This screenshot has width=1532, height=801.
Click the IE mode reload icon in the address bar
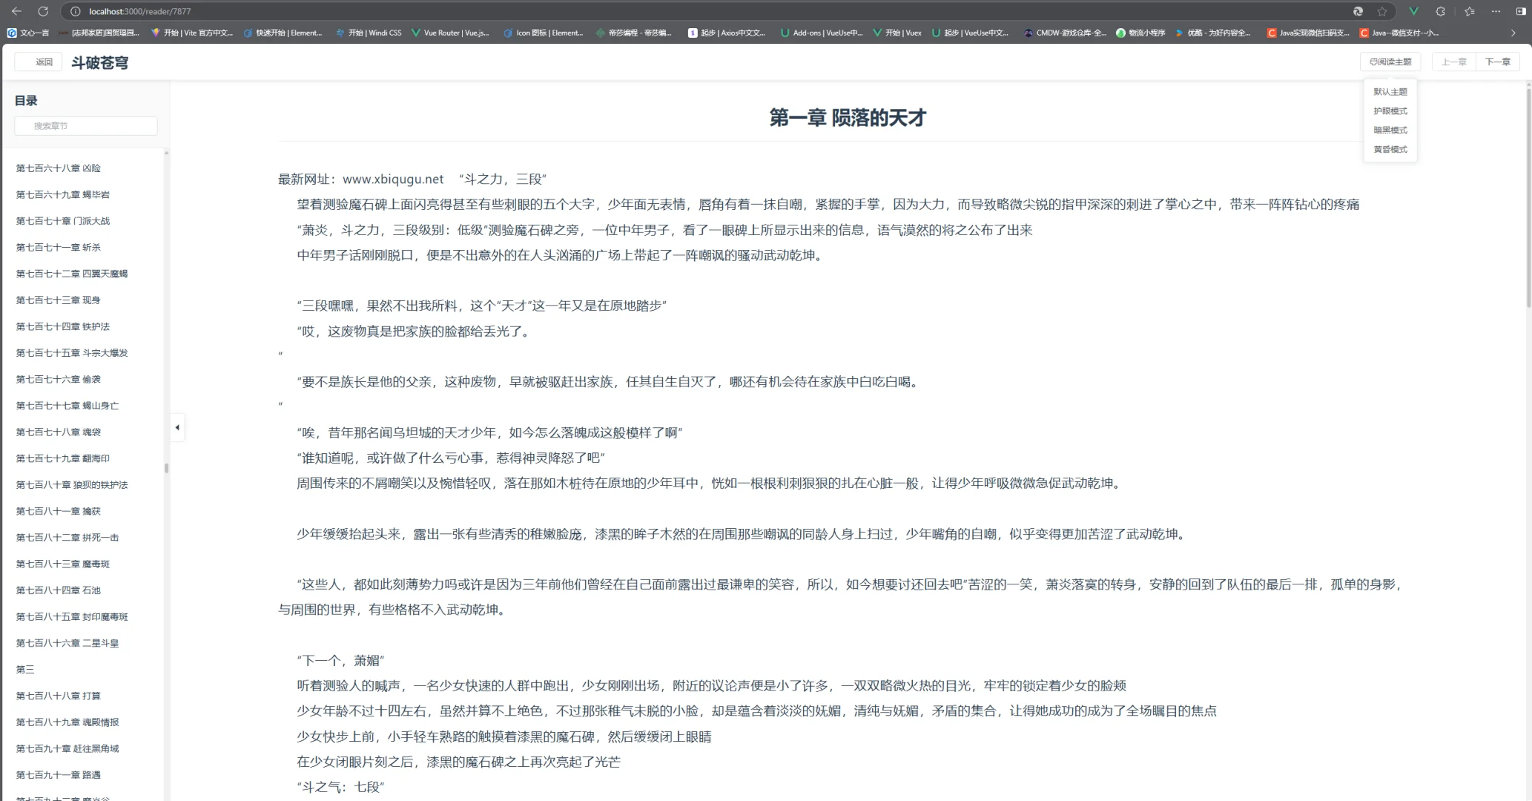point(1358,11)
